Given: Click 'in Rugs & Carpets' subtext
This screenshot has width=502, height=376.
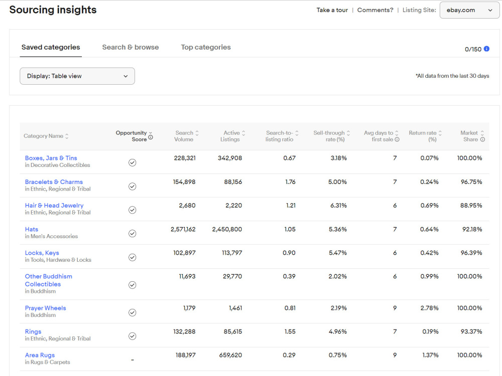Looking at the screenshot, I should [47, 362].
